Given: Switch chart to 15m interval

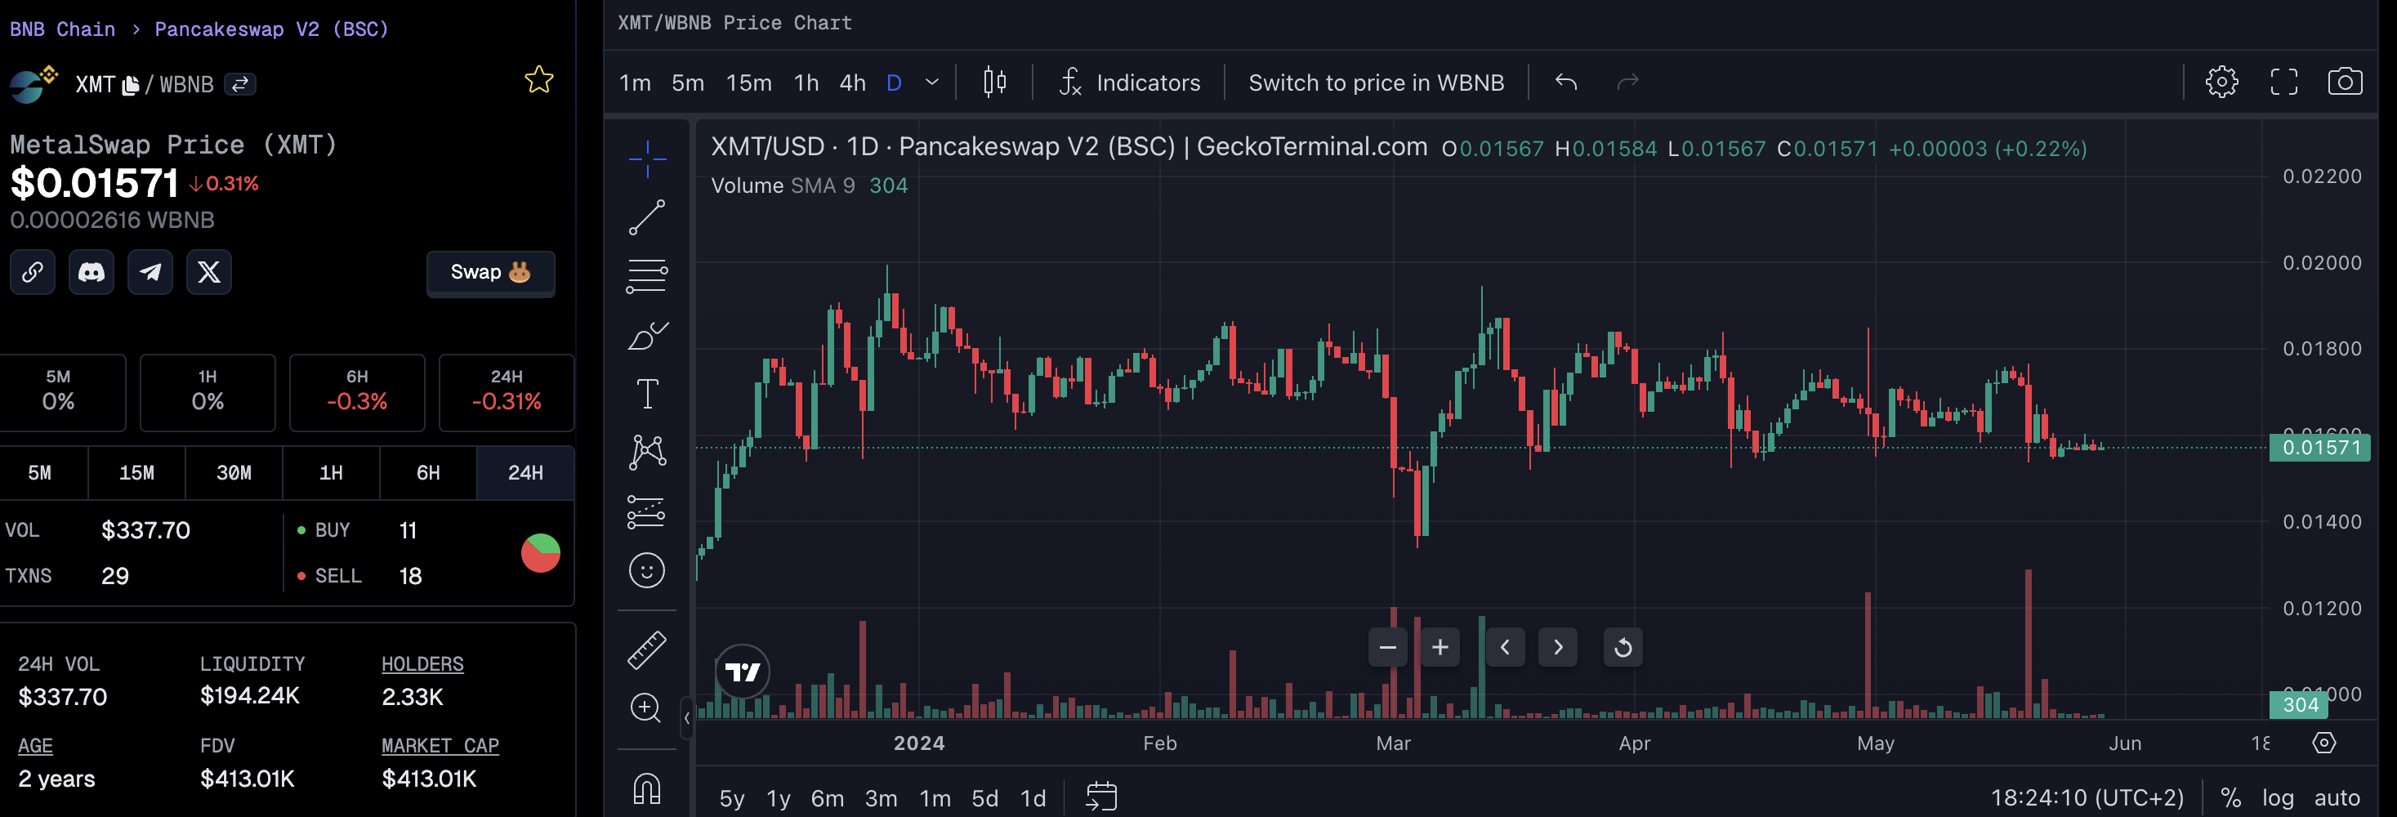Looking at the screenshot, I should point(748,83).
